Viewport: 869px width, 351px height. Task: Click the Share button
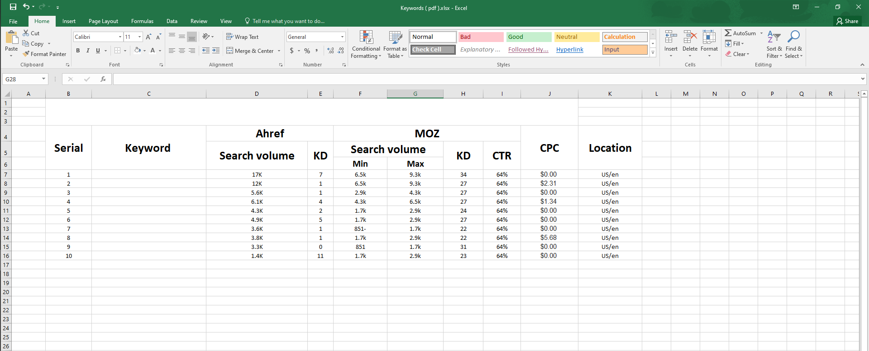tap(847, 21)
